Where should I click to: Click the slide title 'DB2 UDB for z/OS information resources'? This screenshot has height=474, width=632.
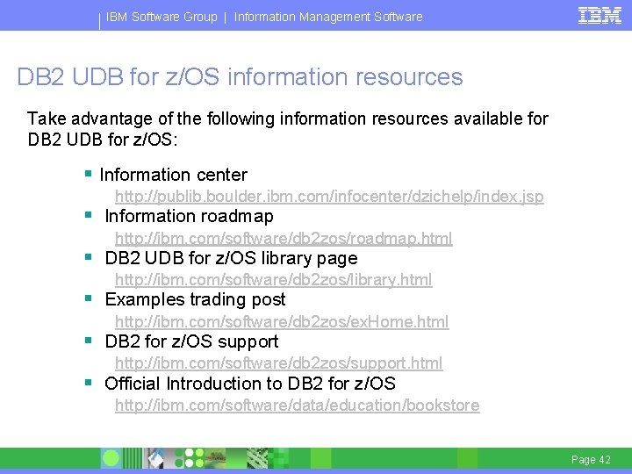coord(240,76)
